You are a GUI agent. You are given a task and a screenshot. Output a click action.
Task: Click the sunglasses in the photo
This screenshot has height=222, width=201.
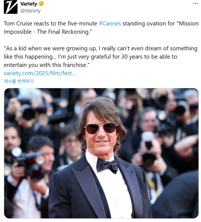[x=100, y=129]
